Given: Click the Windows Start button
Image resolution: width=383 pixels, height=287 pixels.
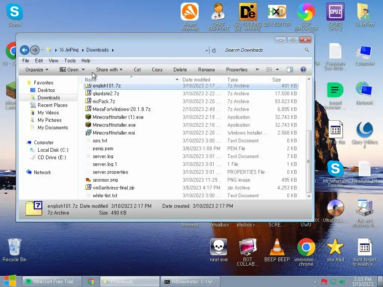Looking at the screenshot, I should coord(10,281).
